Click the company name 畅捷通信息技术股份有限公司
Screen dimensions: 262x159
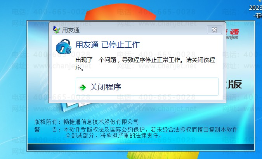[x=101, y=122]
